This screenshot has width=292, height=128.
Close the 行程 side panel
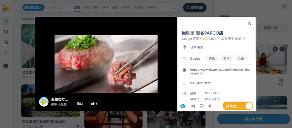coord(284,7)
